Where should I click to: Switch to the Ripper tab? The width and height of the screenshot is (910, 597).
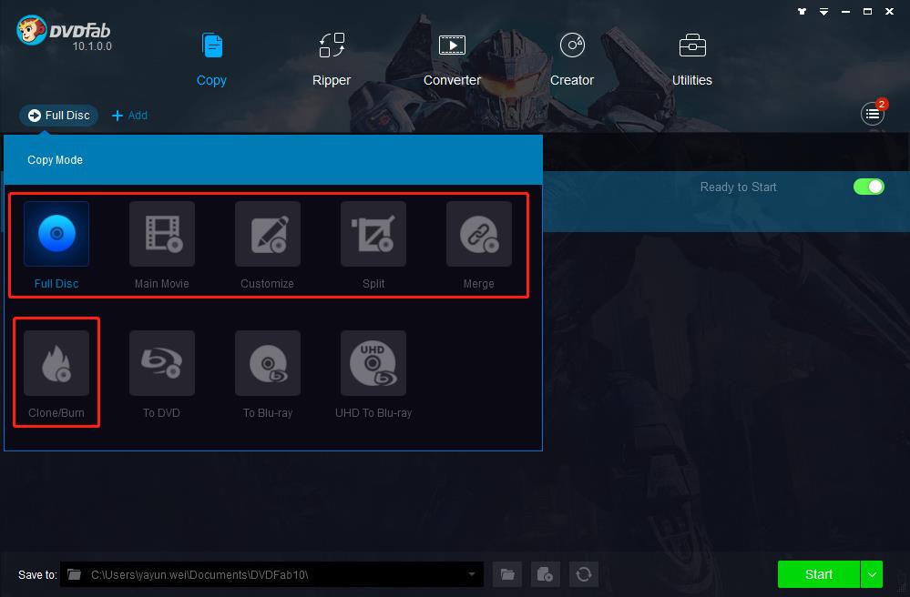(332, 58)
